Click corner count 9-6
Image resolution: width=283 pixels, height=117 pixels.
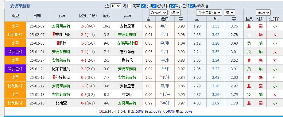pos(107,43)
